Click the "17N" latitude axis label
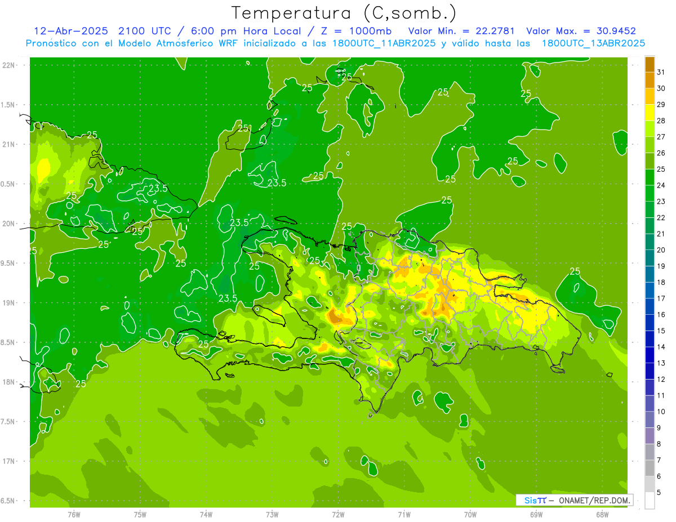676x522 pixels. tap(9, 461)
